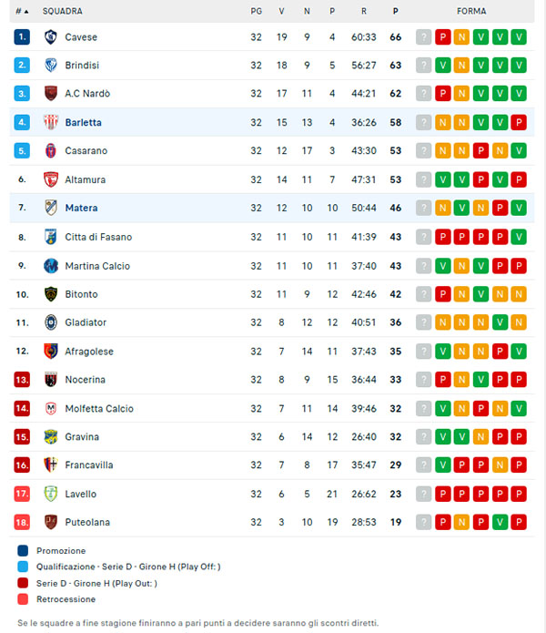Click Barletta's red P form badge
546x633 pixels.
click(x=519, y=122)
